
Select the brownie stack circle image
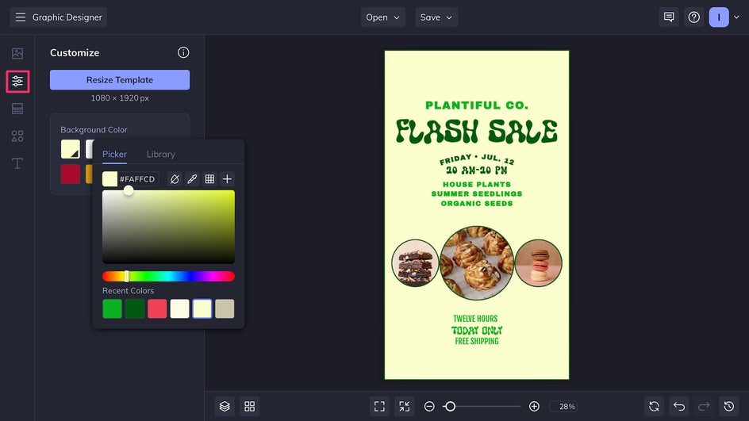tap(415, 263)
